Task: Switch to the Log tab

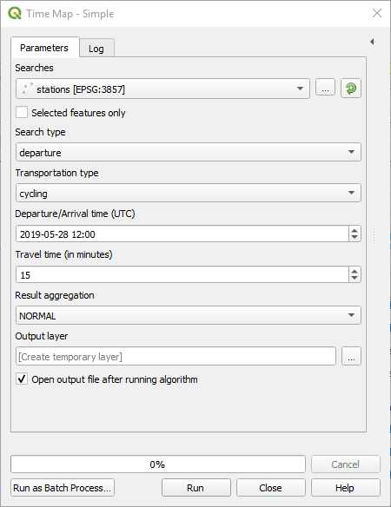Action: tap(96, 49)
